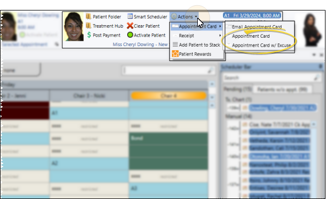The height and width of the screenshot is (199, 326).
Task: Click the green Activate Patient circle
Action: pyautogui.click(x=130, y=35)
